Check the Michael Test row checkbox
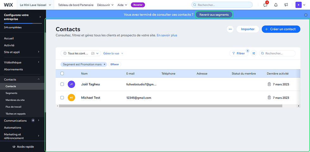Image resolution: width=310 pixels, height=152 pixels. tap(62, 98)
